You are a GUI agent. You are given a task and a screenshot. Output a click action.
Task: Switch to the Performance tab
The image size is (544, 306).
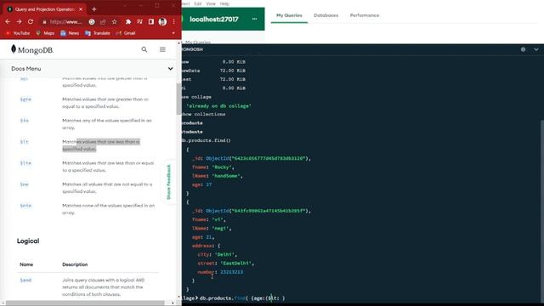[x=365, y=15]
